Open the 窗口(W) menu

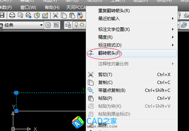point(28,8)
